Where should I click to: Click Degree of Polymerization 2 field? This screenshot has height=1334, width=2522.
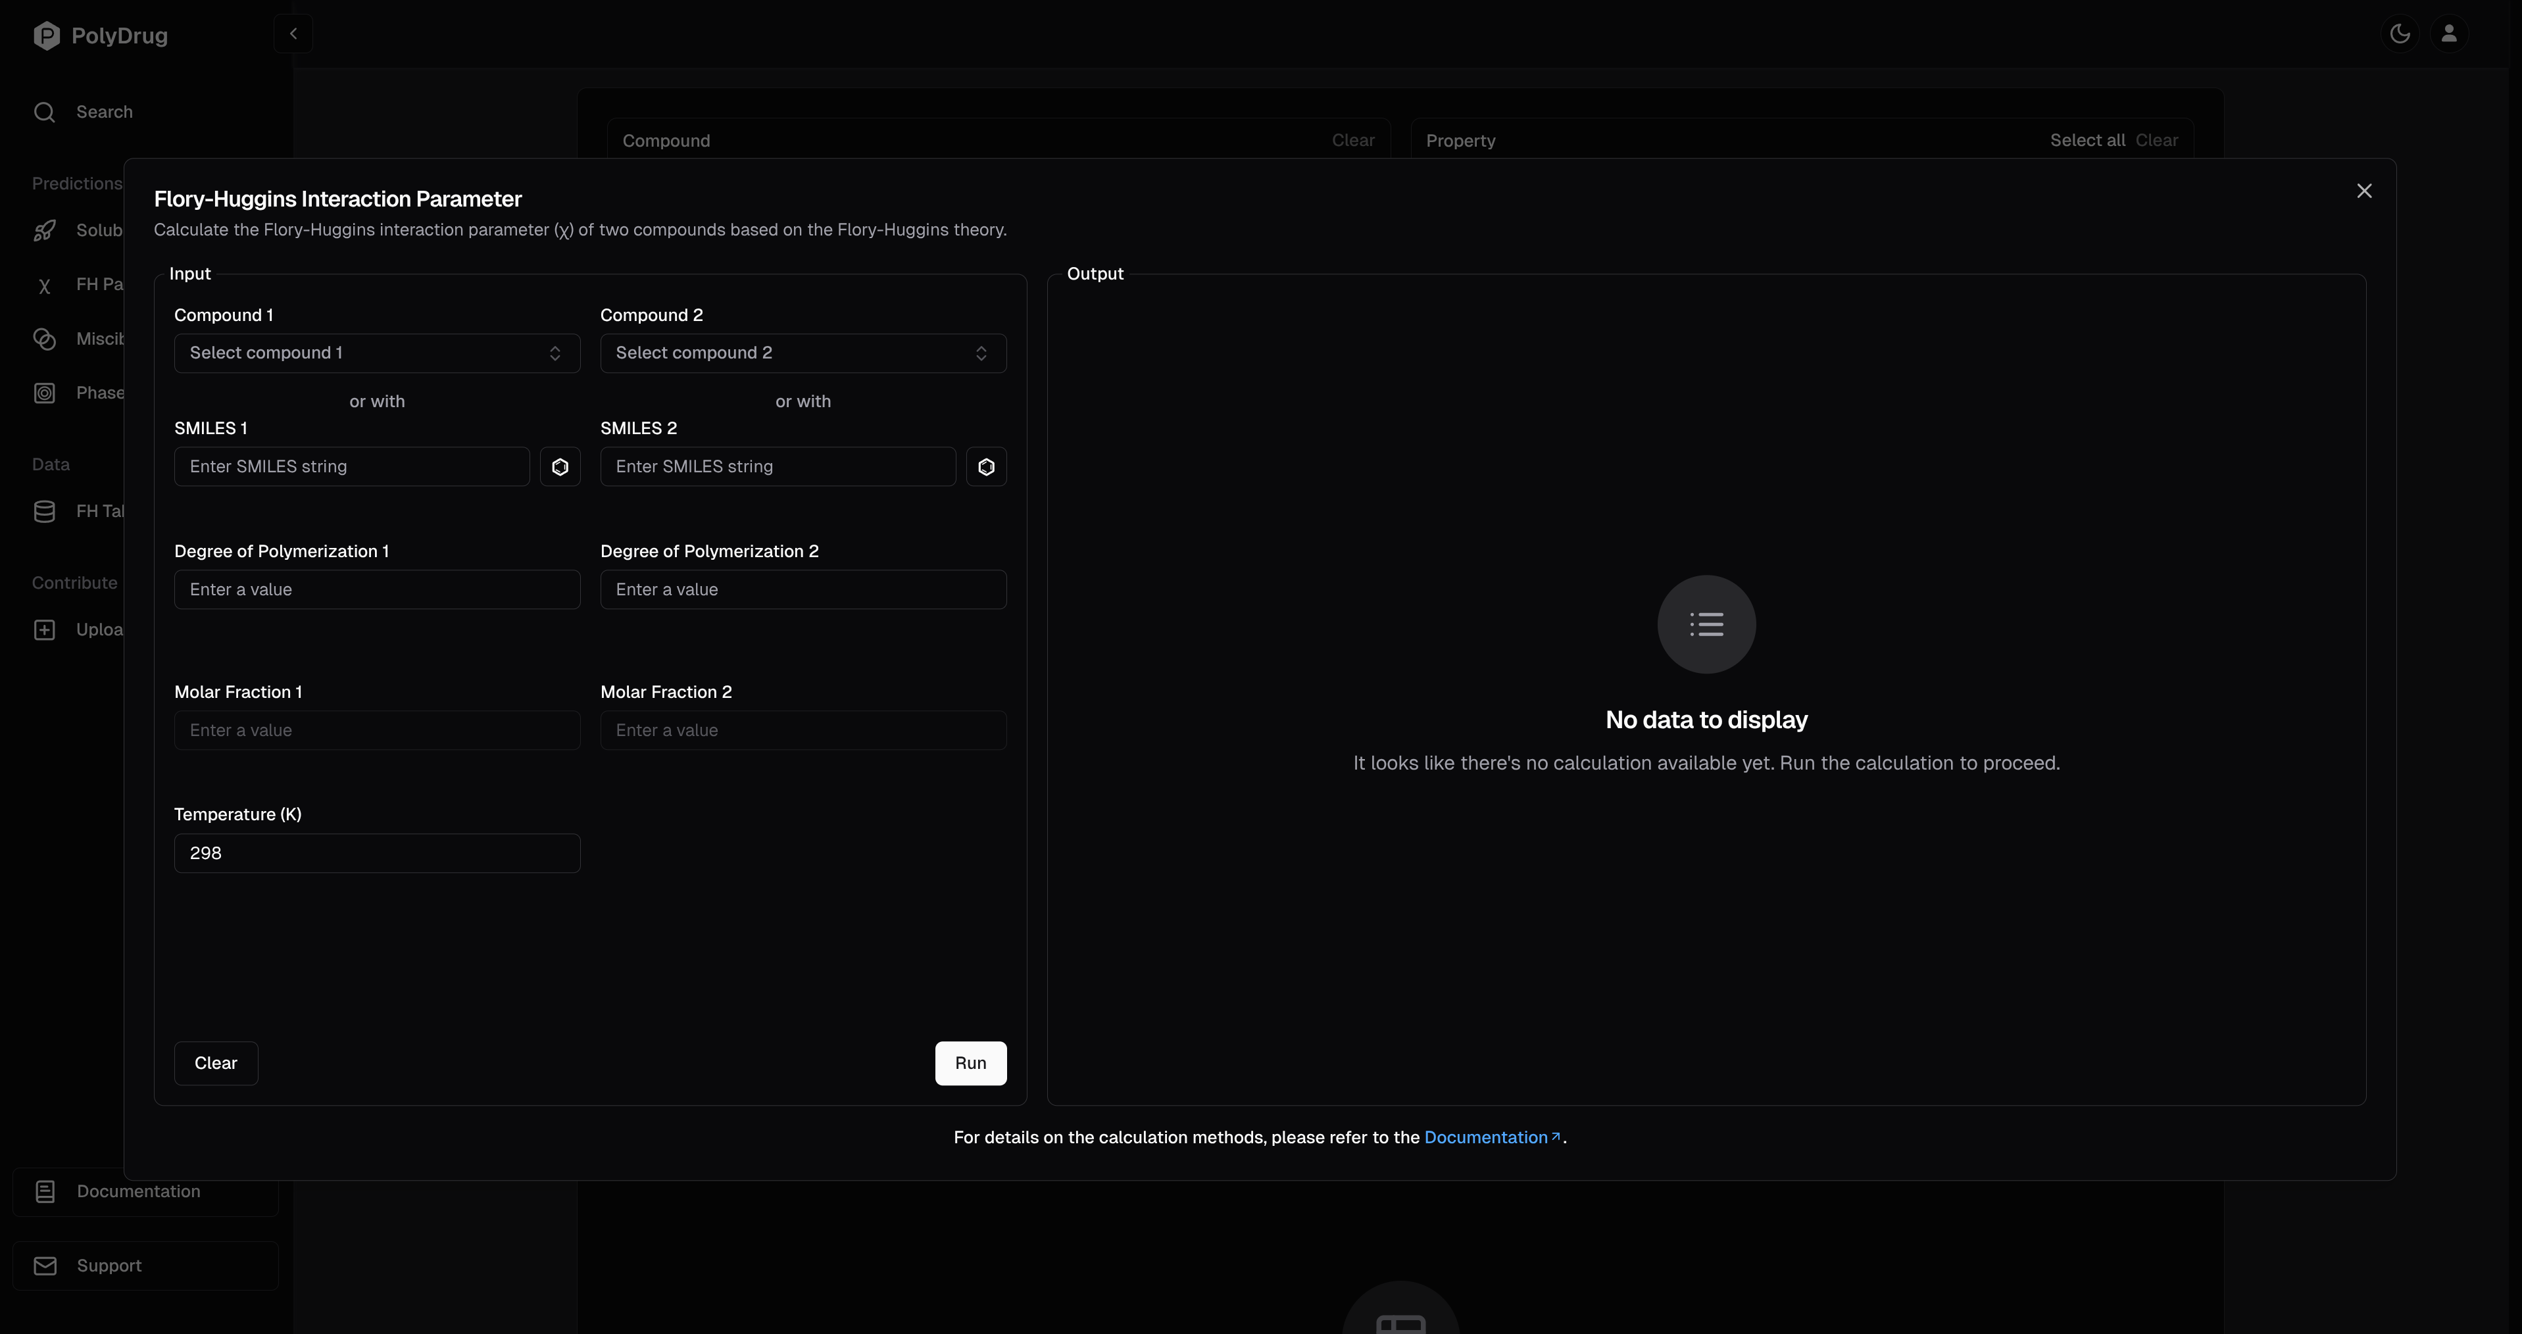(x=803, y=589)
